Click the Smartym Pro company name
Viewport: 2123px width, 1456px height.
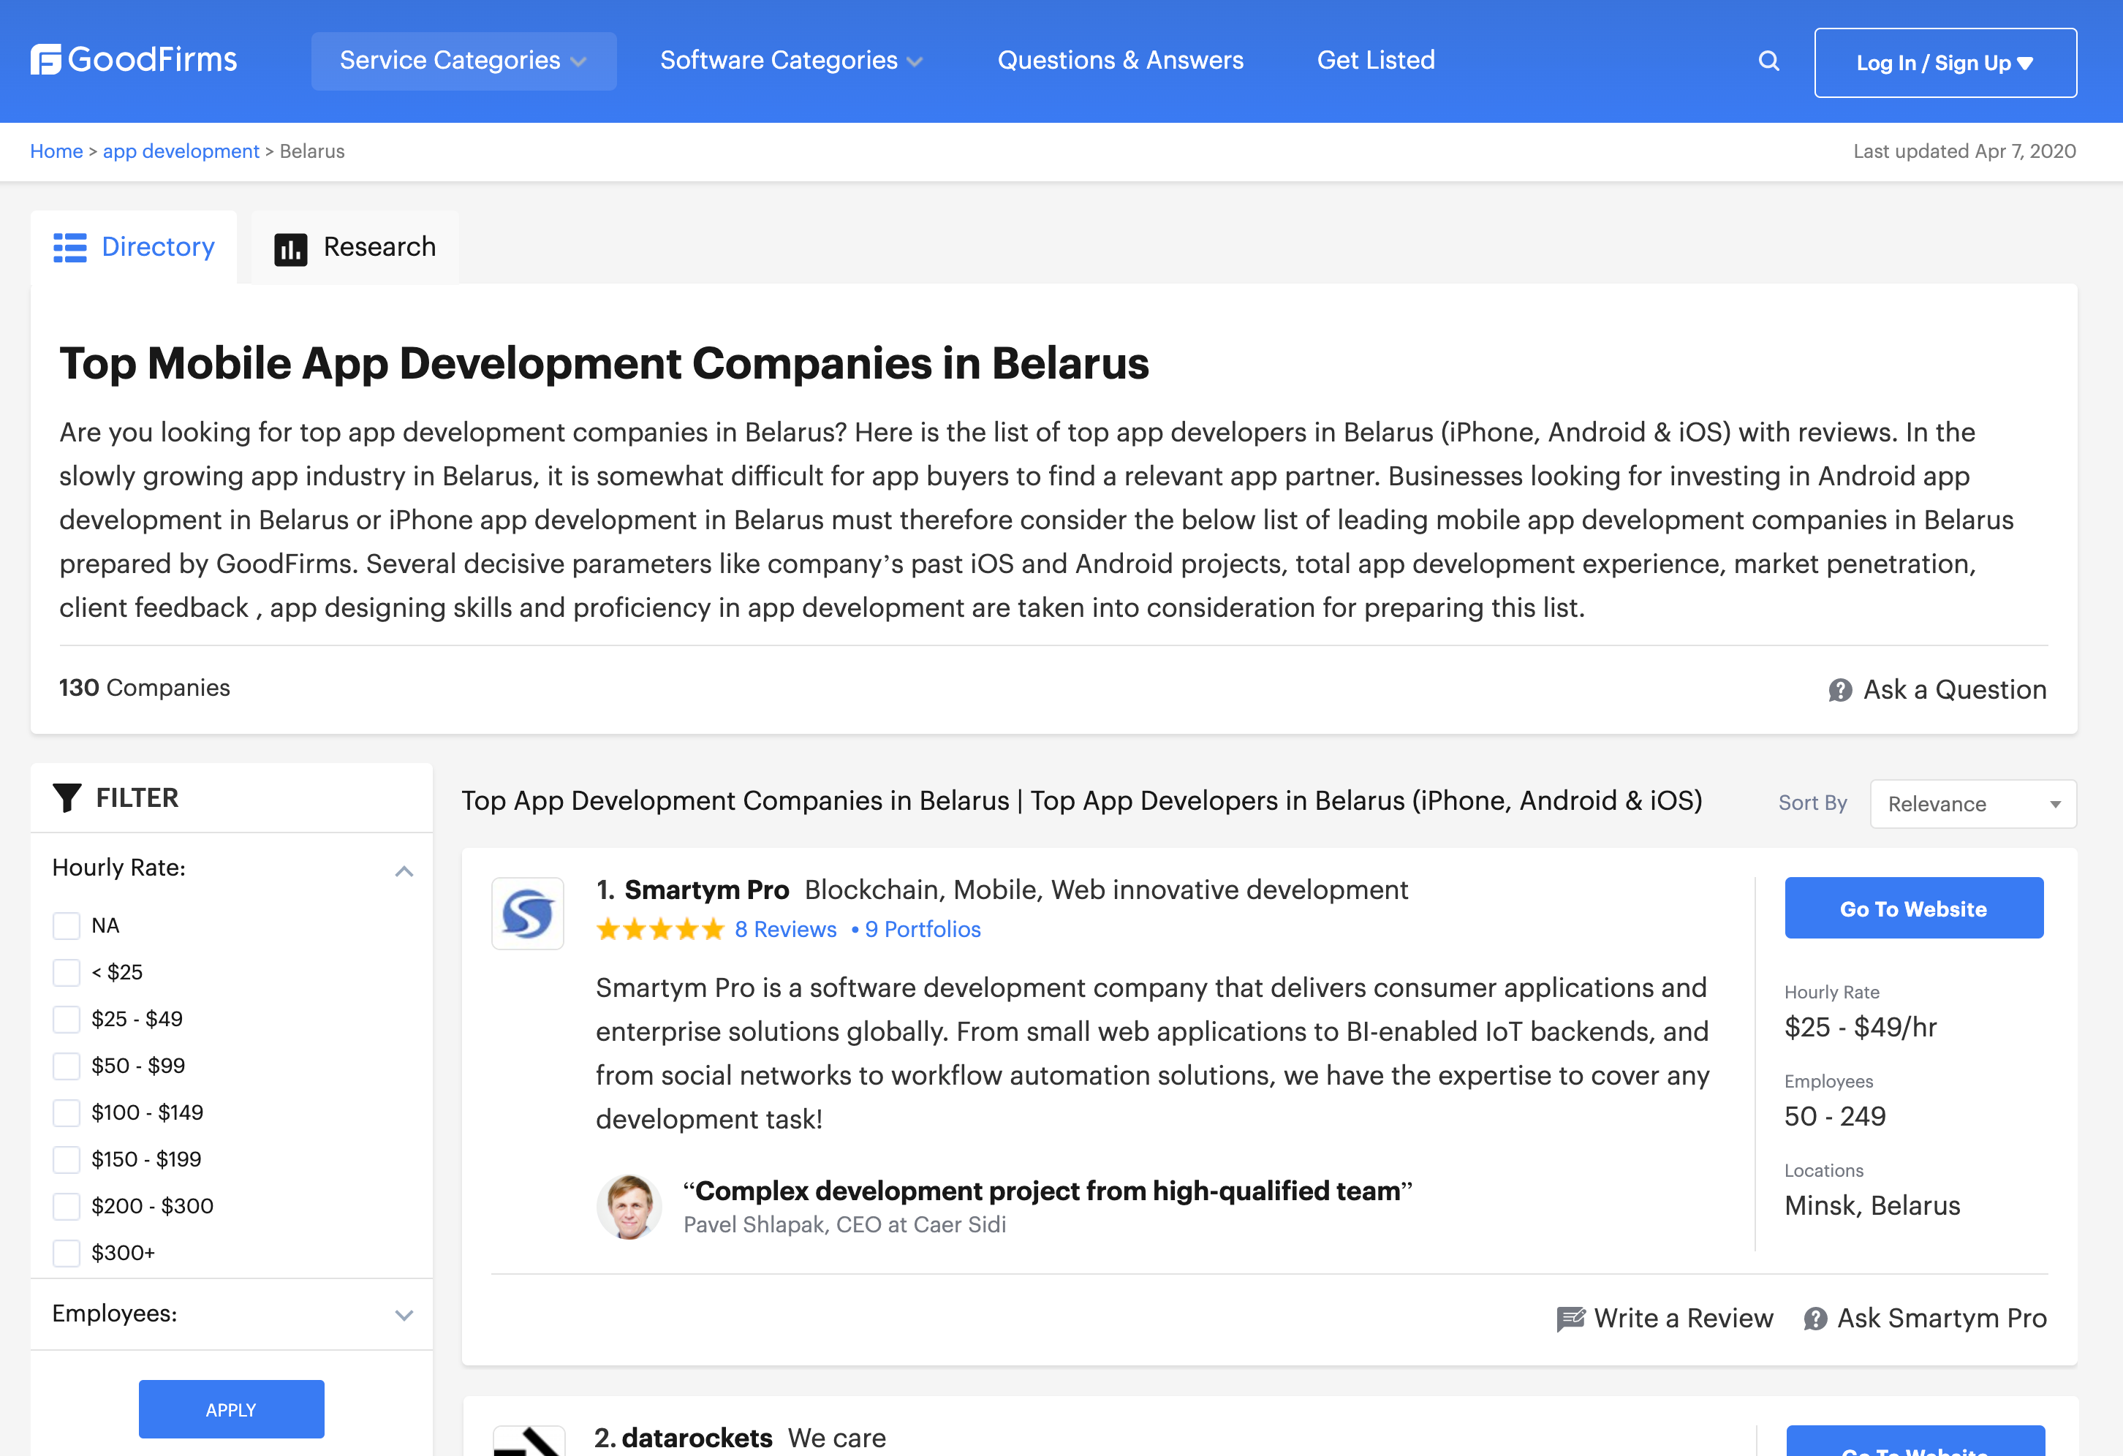point(707,890)
